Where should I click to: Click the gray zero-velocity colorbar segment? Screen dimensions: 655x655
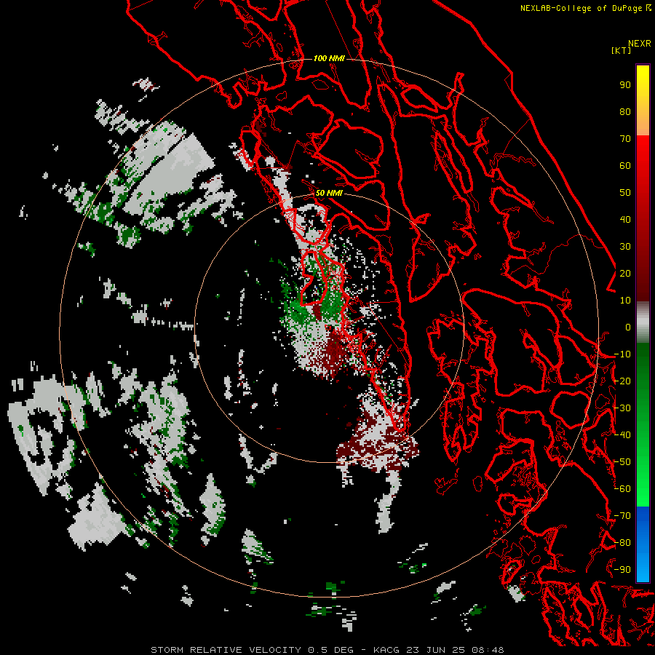coord(643,322)
